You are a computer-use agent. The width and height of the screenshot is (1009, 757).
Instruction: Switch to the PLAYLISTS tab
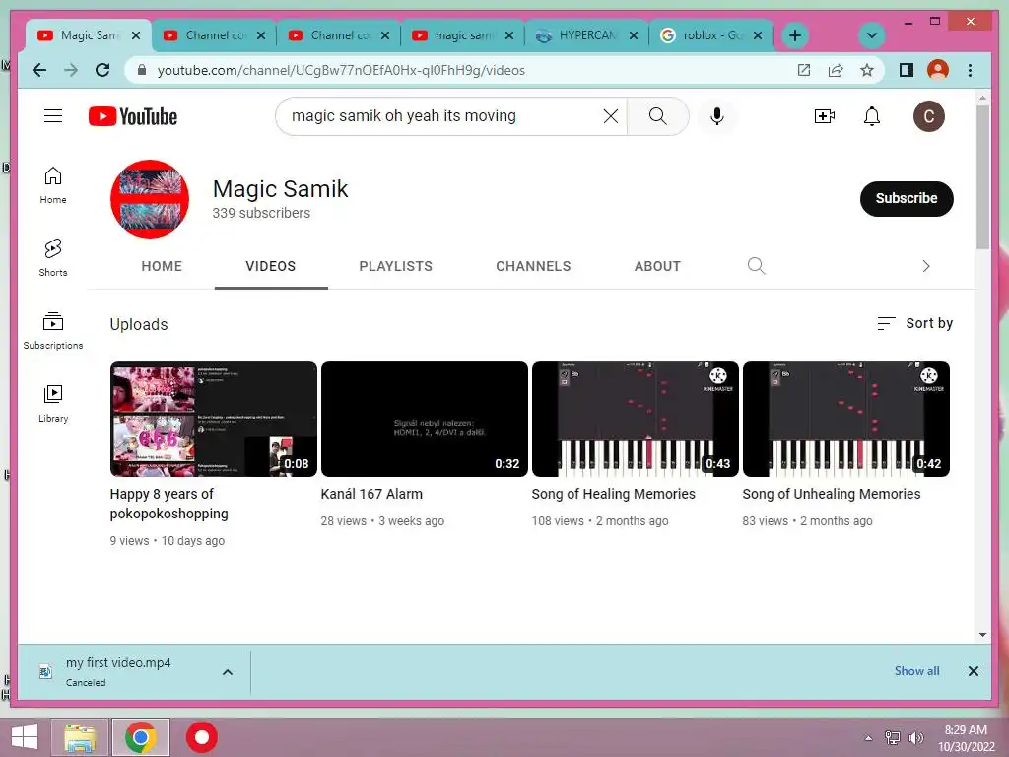coord(396,266)
